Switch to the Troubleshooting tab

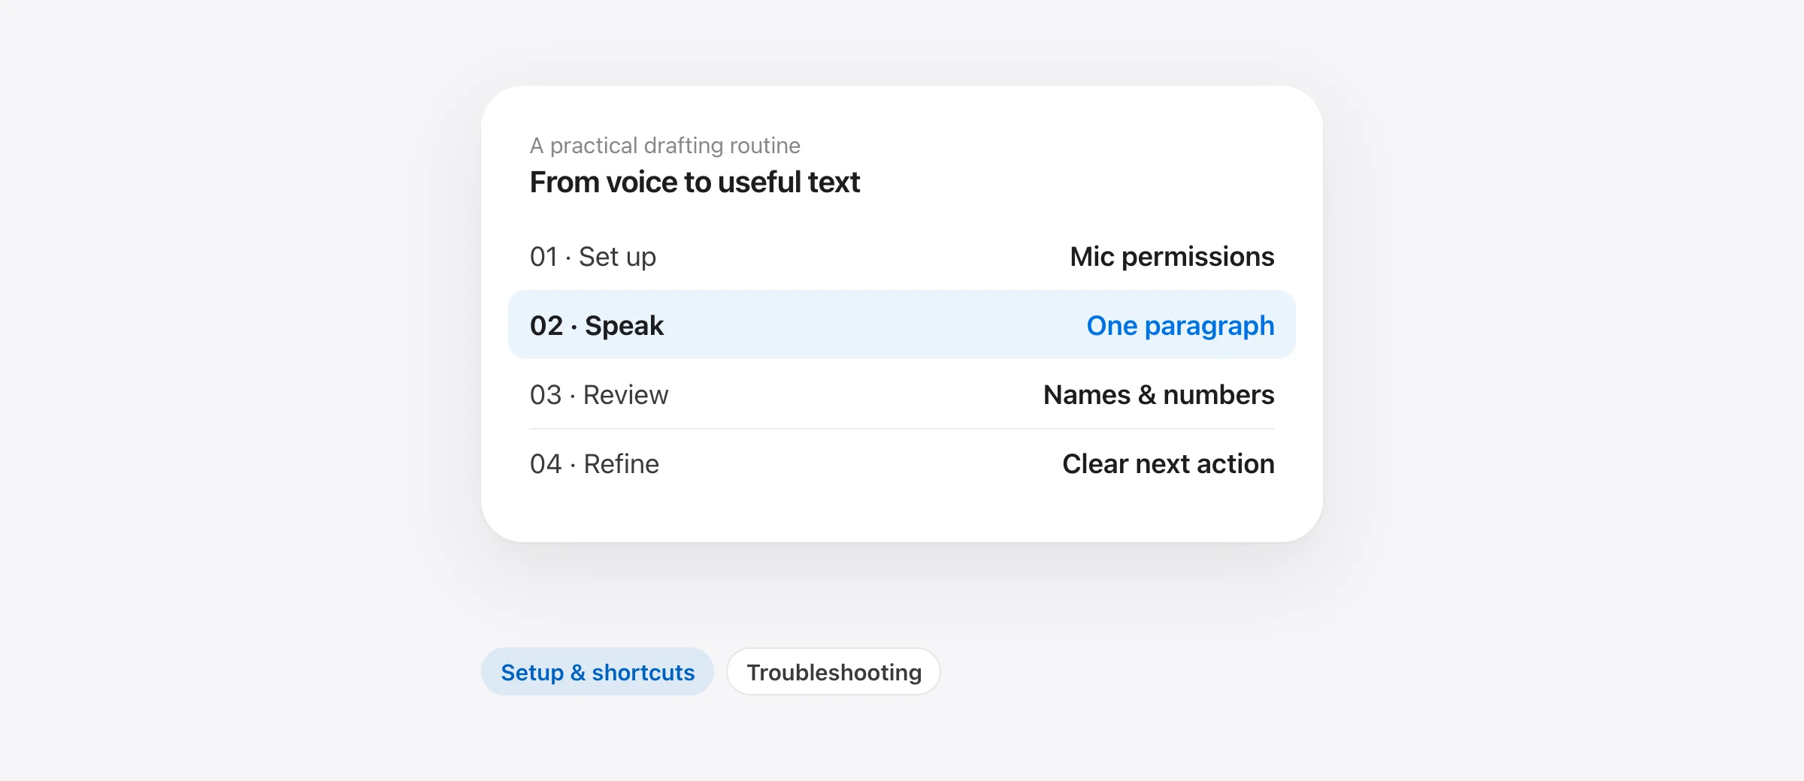coord(834,671)
